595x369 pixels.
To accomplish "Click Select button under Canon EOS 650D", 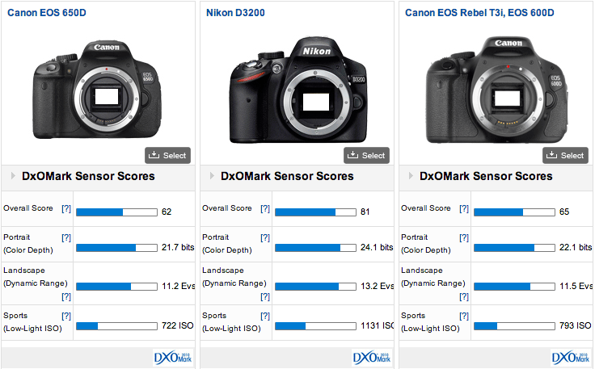I will pyautogui.click(x=167, y=155).
